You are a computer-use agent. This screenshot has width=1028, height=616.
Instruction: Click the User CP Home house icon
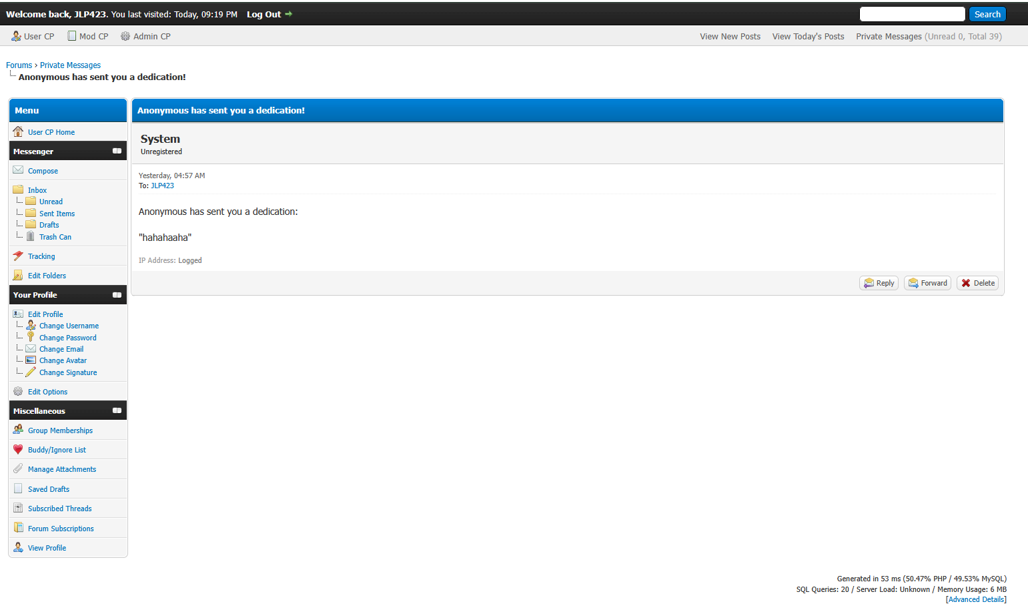[x=18, y=131]
